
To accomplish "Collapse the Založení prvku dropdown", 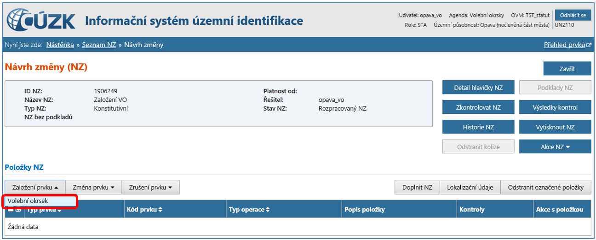I will tap(35, 187).
